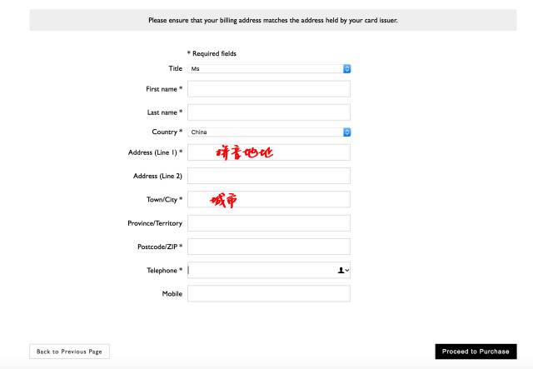The width and height of the screenshot is (533, 369).
Task: Click into the First name field
Action: tap(269, 89)
